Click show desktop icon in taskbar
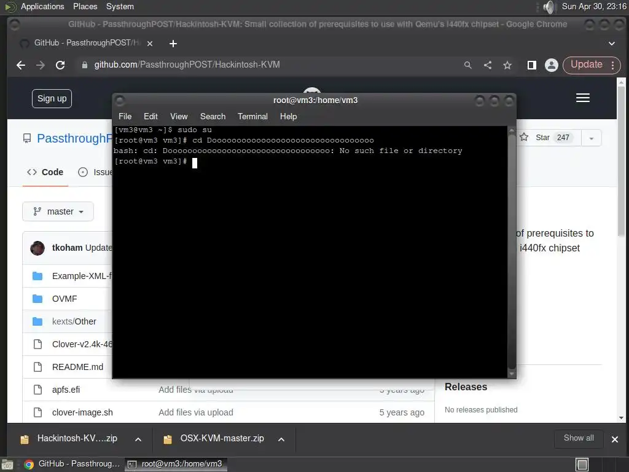Image resolution: width=629 pixels, height=472 pixels. pyautogui.click(x=7, y=465)
